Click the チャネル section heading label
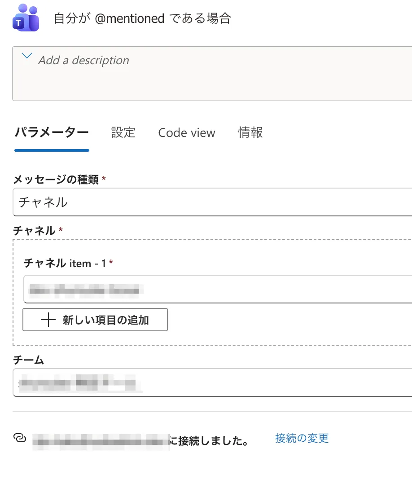412x483 pixels. click(x=34, y=231)
